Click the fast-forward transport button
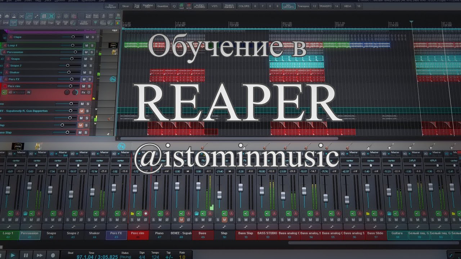Image resolution: width=461 pixels, height=259 pixels. [40, 255]
